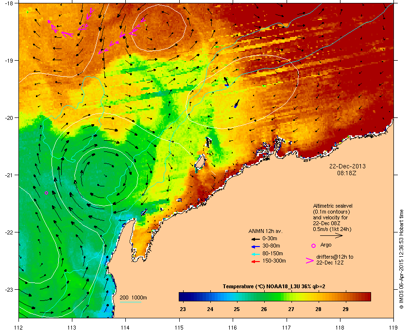Click the green 26°C section of colorbar
Image resolution: width=408 pixels, height=330 pixels.
[264, 297]
